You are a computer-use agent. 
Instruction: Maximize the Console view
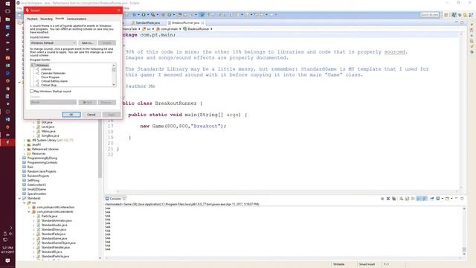pyautogui.click(x=462, y=199)
